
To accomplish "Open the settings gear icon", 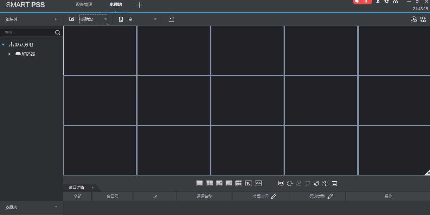I will click(387, 2).
